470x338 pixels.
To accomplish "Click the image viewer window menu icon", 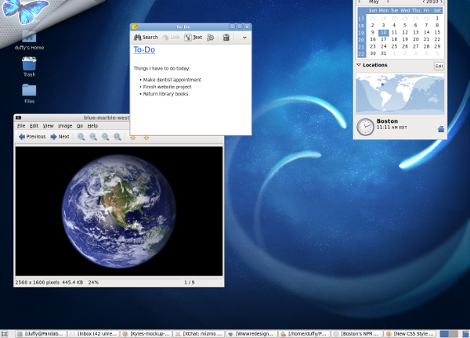I will point(18,118).
